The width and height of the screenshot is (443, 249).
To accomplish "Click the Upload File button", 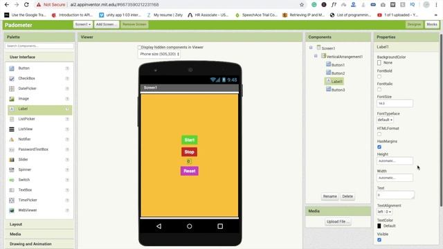I will click(338, 221).
